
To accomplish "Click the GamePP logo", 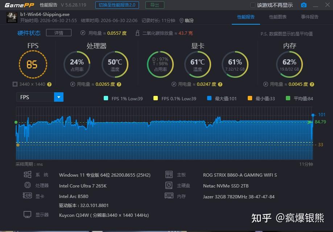I will (19, 5).
